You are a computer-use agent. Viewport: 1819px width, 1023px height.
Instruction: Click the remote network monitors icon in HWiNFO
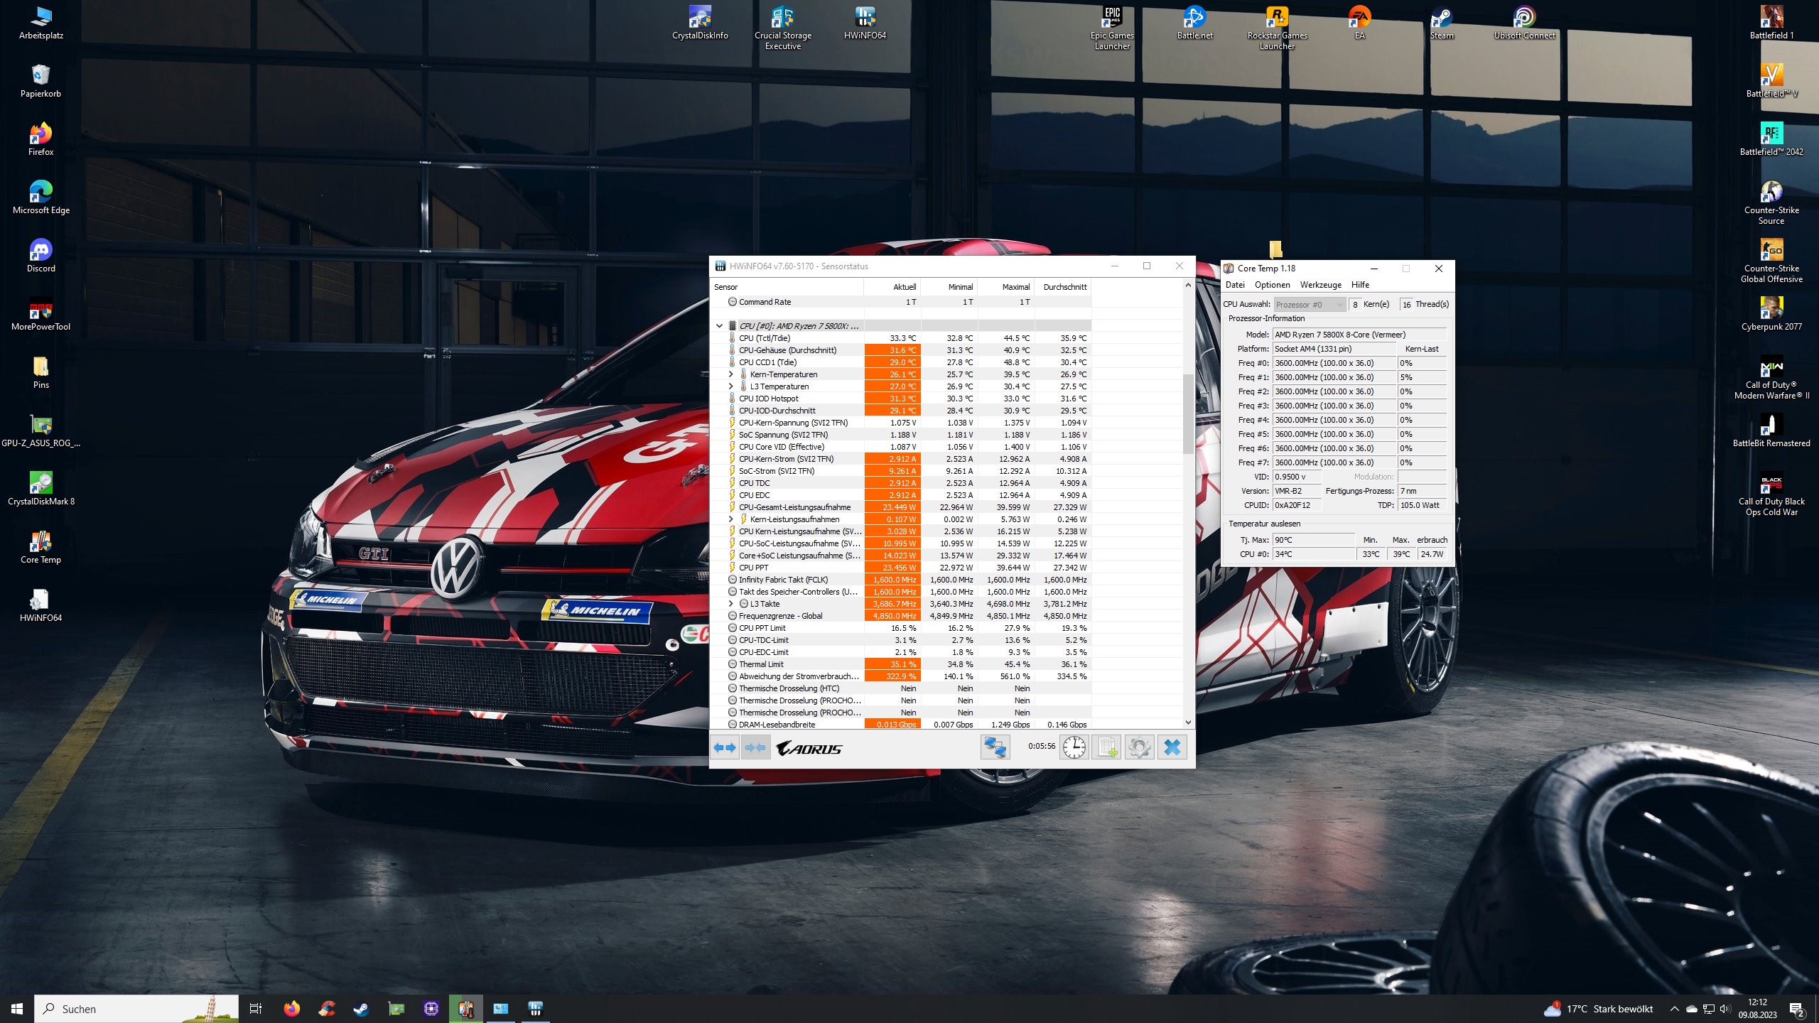[x=995, y=747]
